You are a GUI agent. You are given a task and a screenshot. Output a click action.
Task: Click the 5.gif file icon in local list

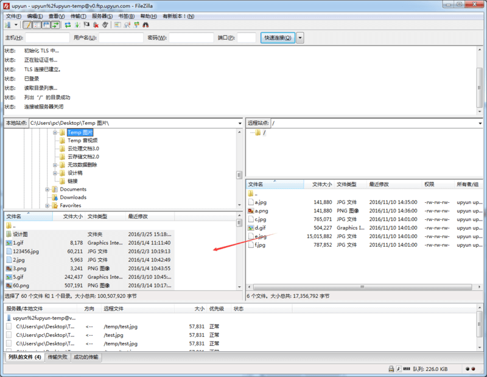click(9, 277)
